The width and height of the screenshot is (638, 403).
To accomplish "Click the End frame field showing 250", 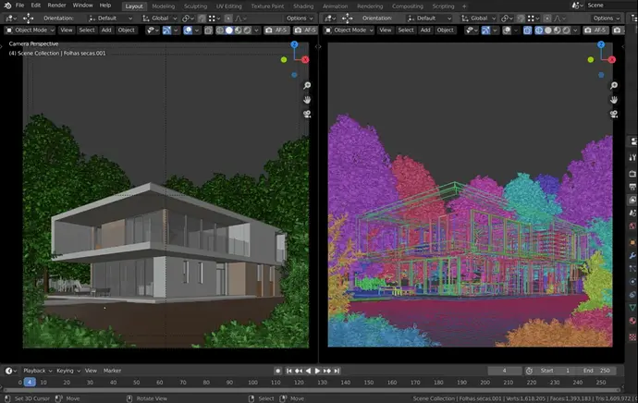I will pos(597,371).
